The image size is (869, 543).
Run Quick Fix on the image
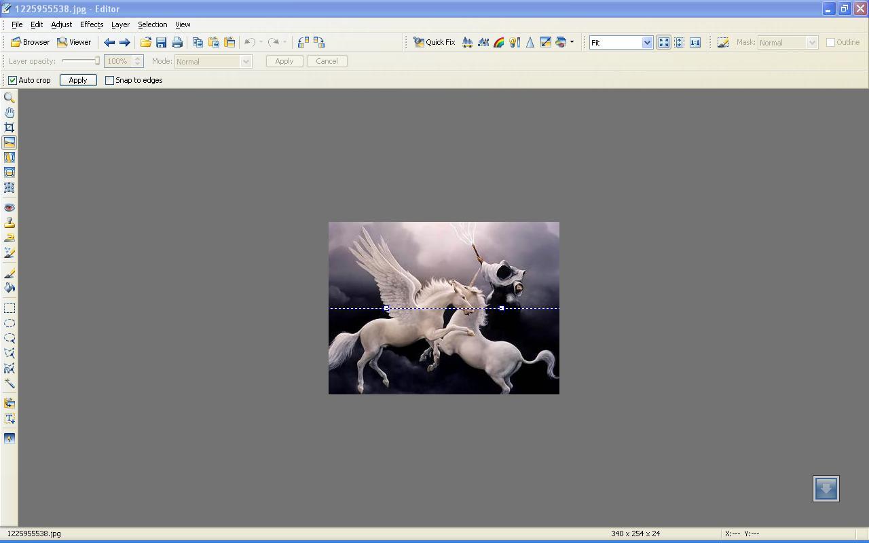[434, 42]
